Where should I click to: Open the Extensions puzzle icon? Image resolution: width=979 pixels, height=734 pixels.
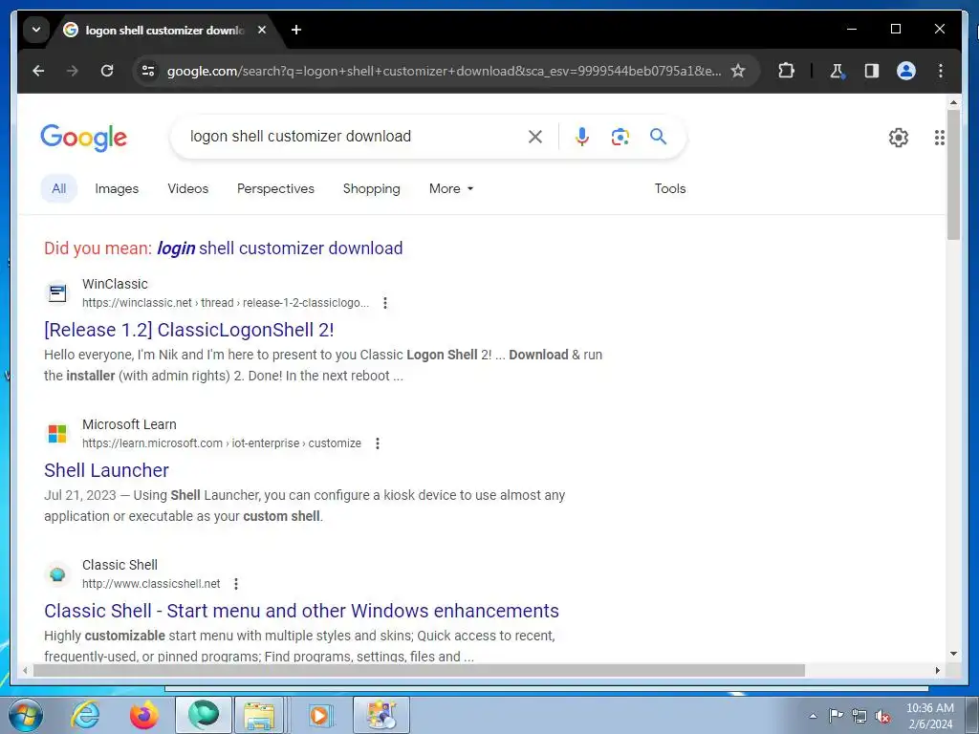coord(786,71)
